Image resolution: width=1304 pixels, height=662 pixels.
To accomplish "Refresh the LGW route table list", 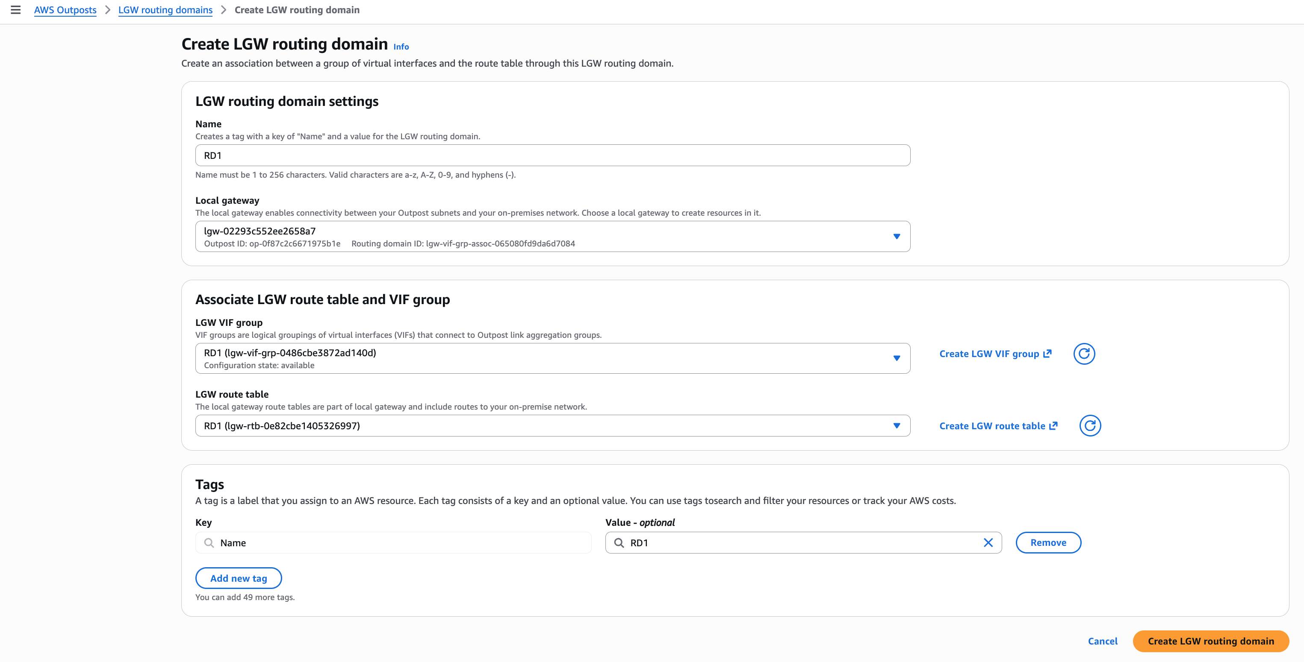I will [x=1090, y=425].
